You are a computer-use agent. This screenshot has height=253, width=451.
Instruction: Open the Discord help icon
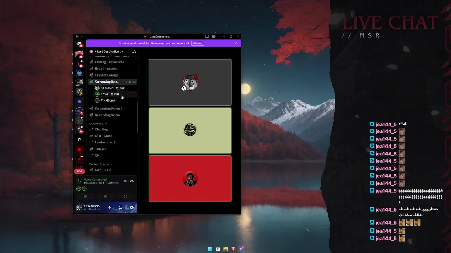214,37
